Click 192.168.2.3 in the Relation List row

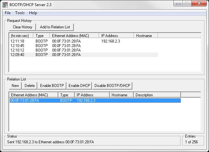86,100
